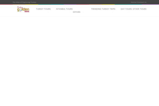Open the Trending Turkey Trips menu

(x=103, y=9)
